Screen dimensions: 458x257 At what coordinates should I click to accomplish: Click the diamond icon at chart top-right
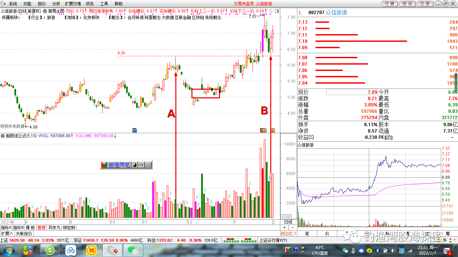(x=271, y=11)
